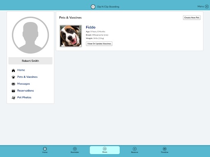Tap the Reminder icon in bottom bar

(x=75, y=149)
